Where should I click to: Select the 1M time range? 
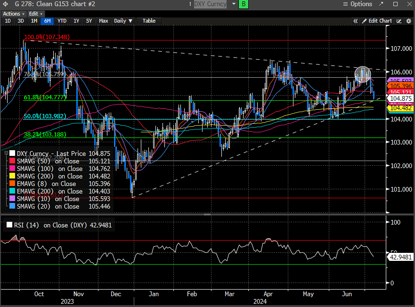[34, 21]
